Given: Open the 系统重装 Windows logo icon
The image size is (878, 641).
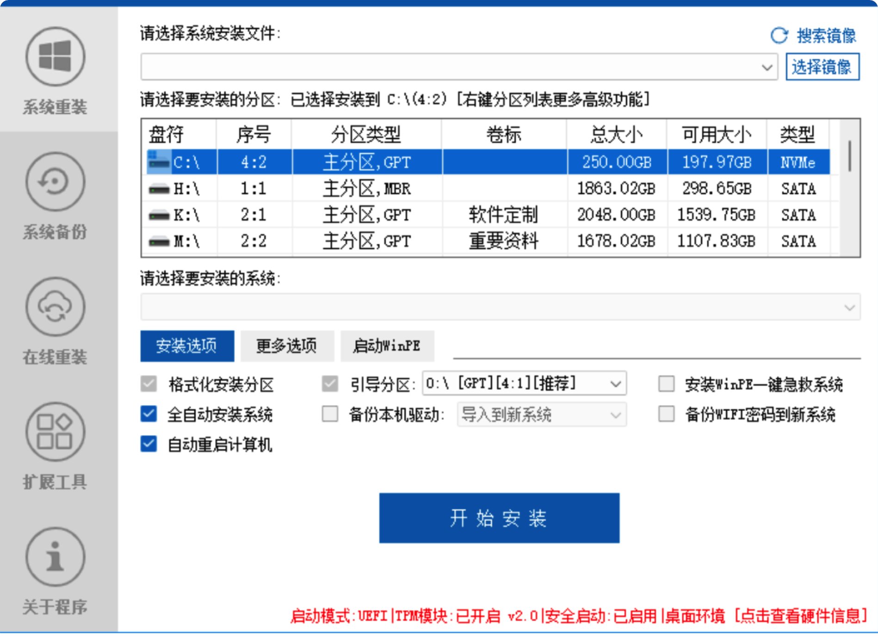Looking at the screenshot, I should click(55, 56).
